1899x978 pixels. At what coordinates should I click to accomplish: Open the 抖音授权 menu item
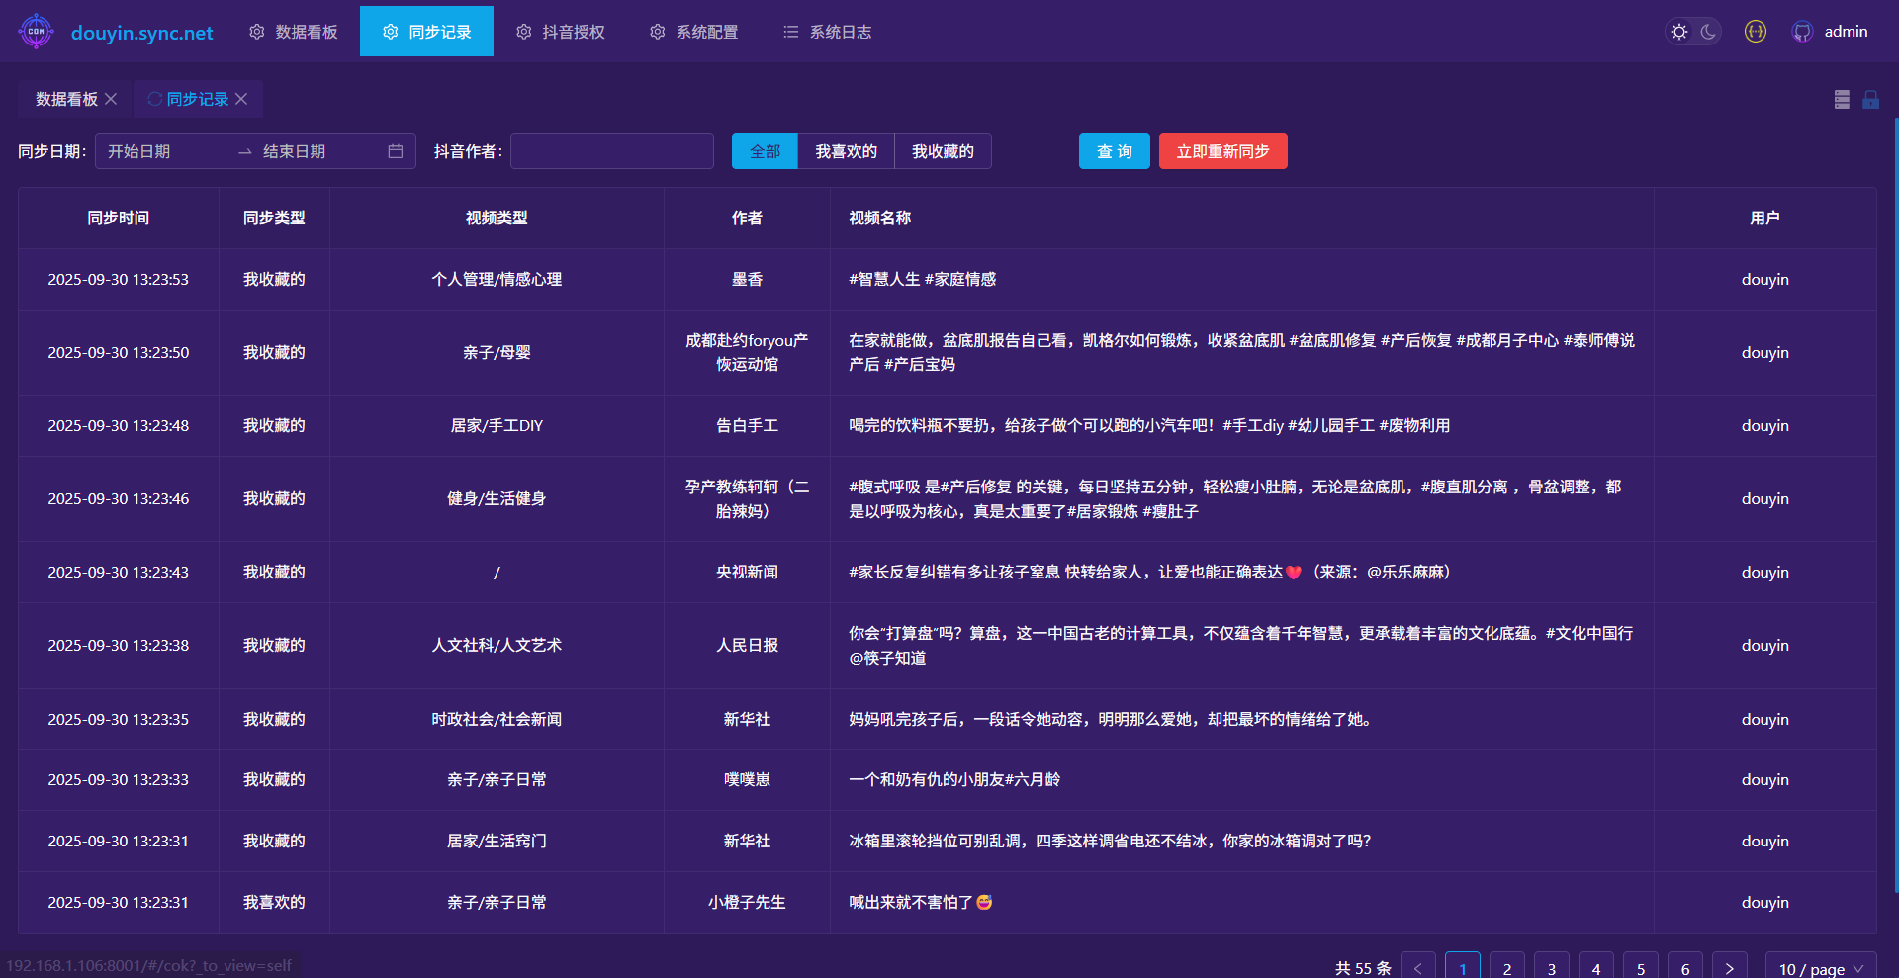[x=561, y=32]
